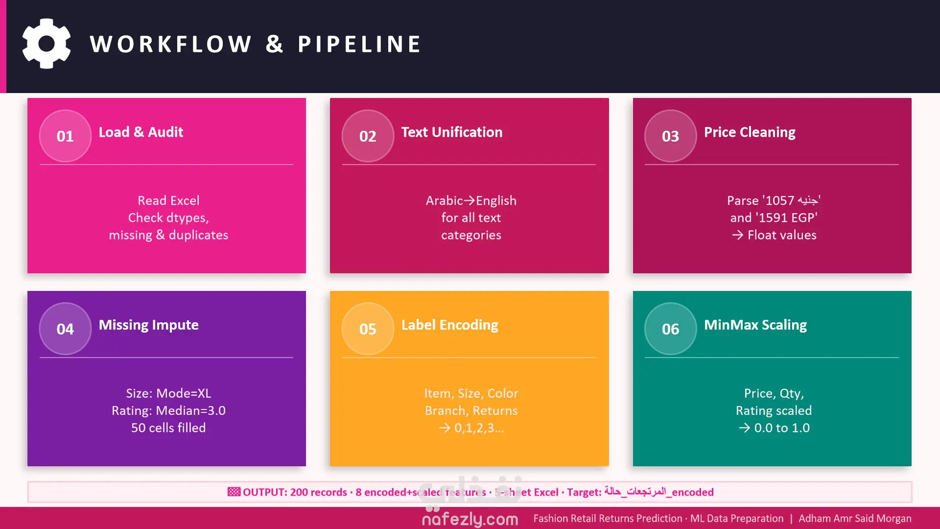
Task: Click the Missing Impute heading
Action: (x=149, y=325)
